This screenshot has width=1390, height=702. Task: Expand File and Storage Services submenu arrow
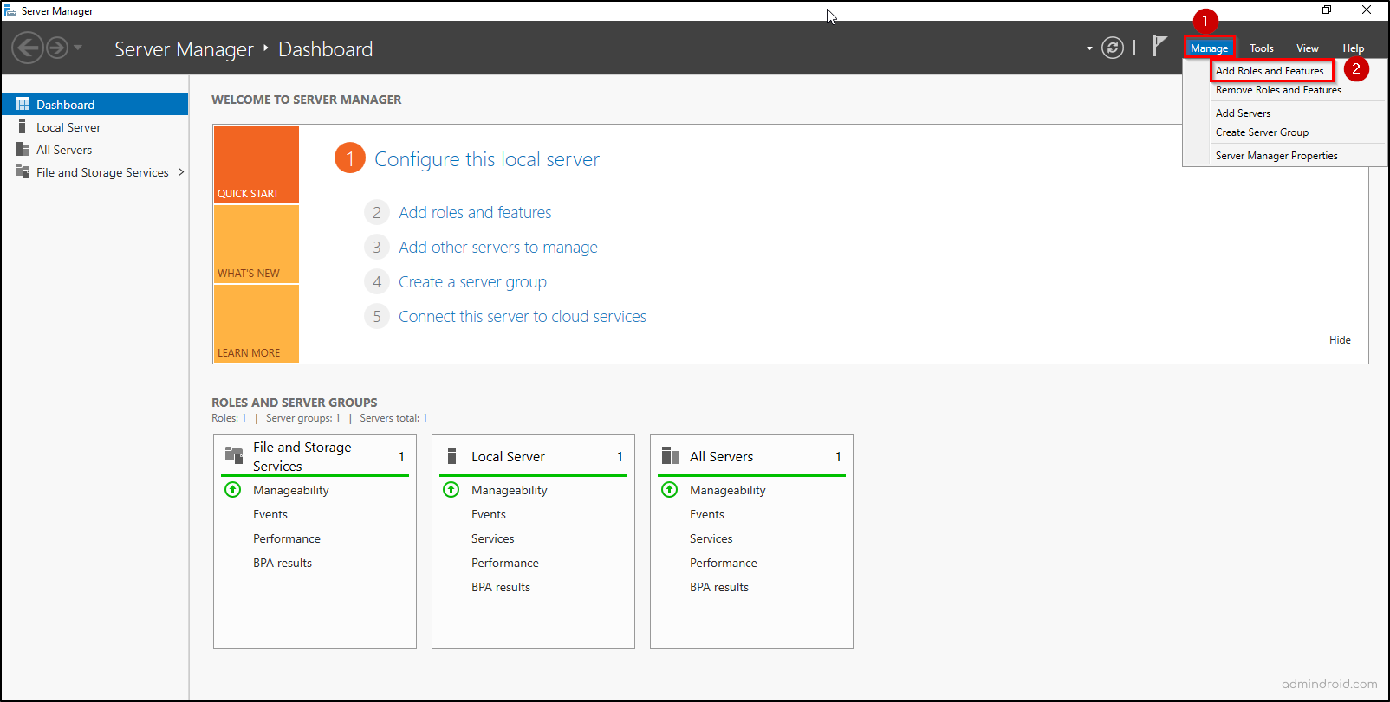pos(181,172)
